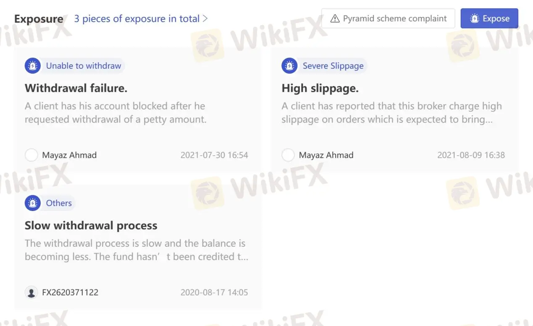This screenshot has height=326, width=533.
Task: Open the High slippage exposure post
Action: pos(320,88)
